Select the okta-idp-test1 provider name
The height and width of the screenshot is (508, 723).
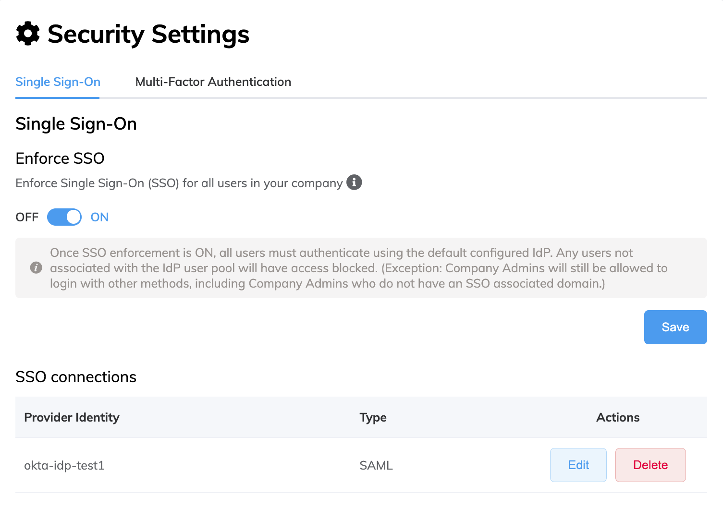pos(64,465)
